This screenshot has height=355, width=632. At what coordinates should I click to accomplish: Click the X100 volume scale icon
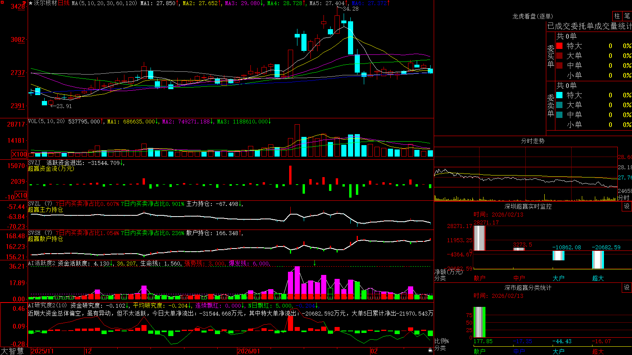19,154
